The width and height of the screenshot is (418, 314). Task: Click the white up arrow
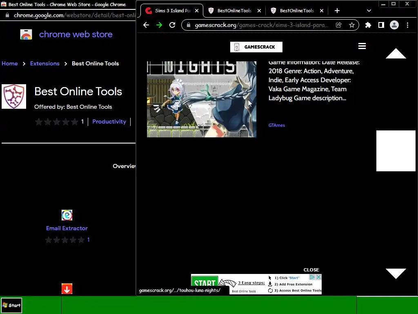tap(396, 54)
